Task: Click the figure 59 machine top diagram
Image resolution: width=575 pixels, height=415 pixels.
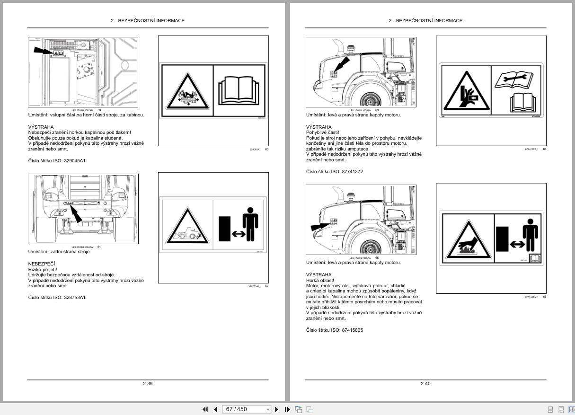Action: [x=83, y=71]
